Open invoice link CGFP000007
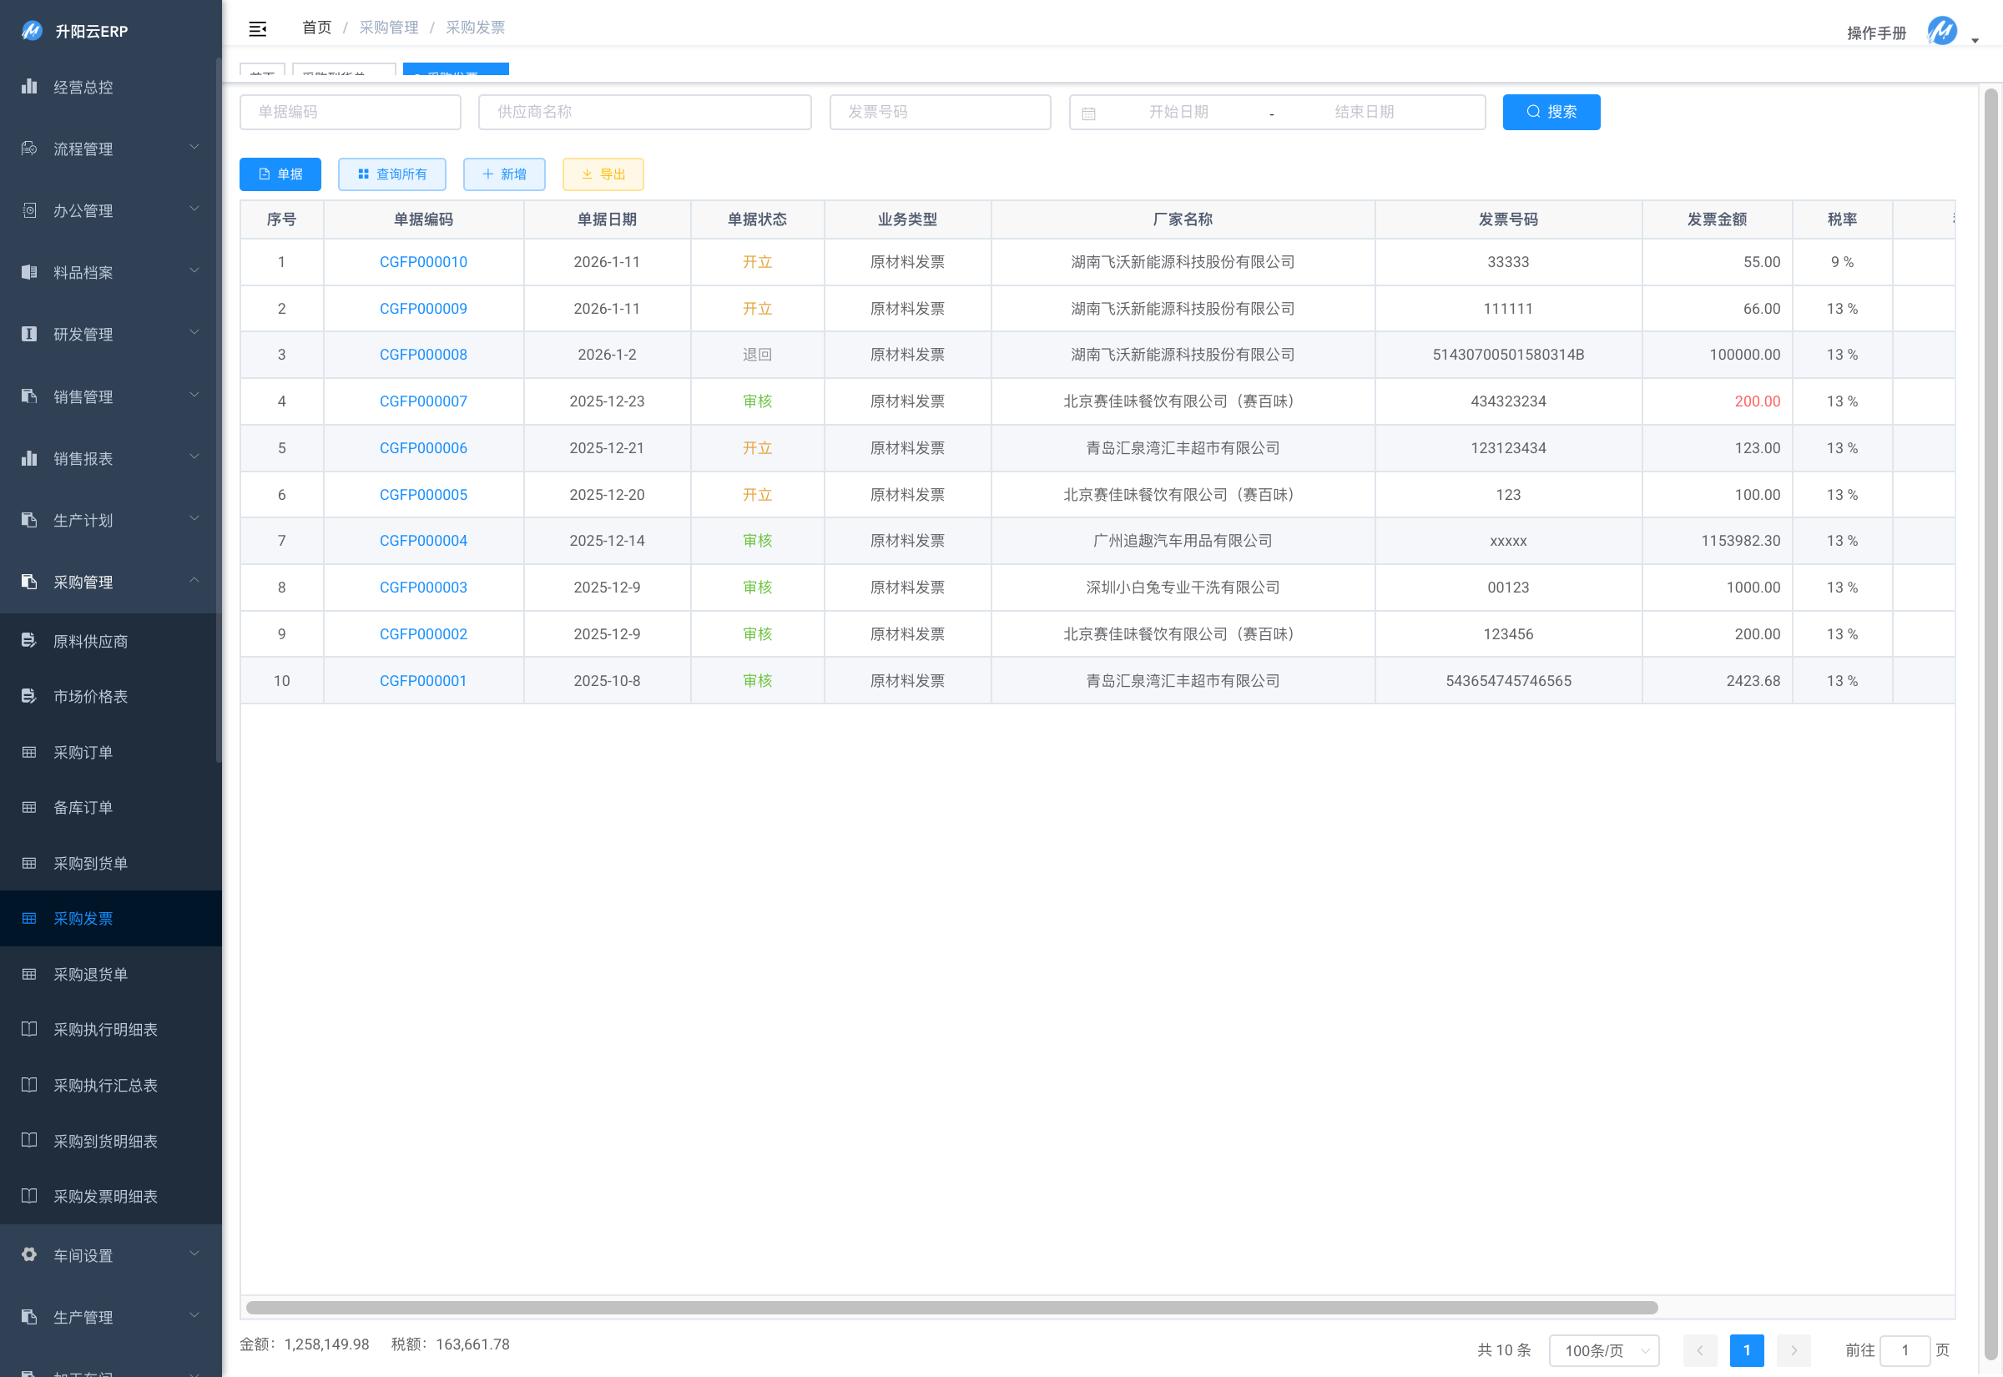This screenshot has width=2003, height=1377. coord(422,401)
